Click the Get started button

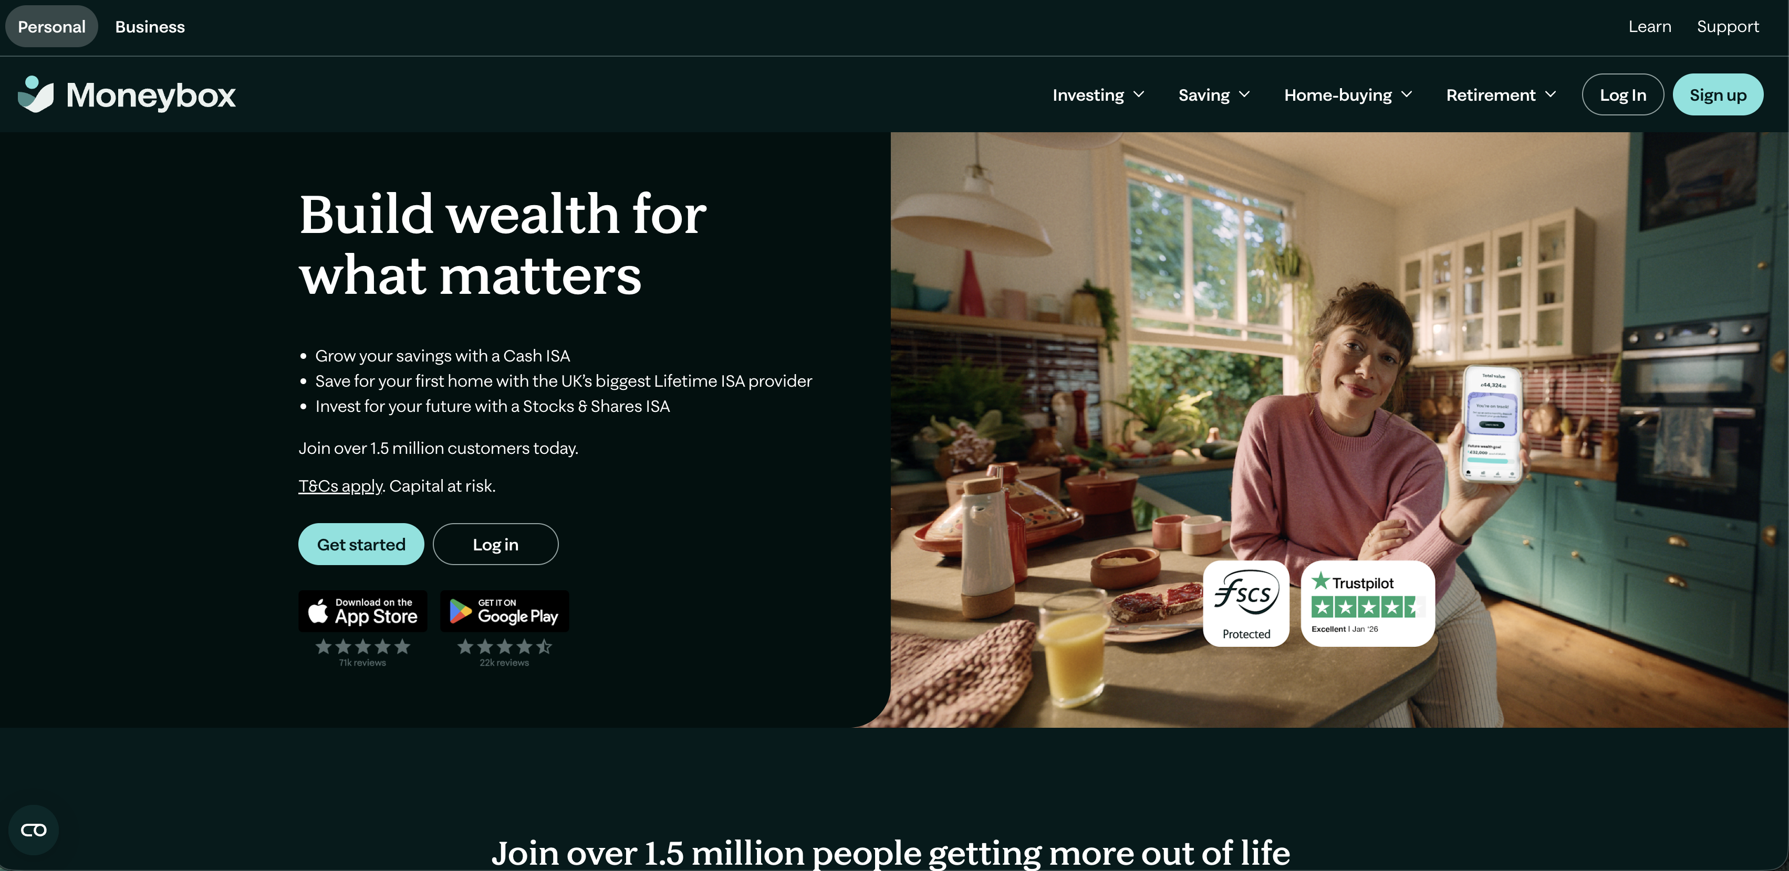pyautogui.click(x=361, y=544)
